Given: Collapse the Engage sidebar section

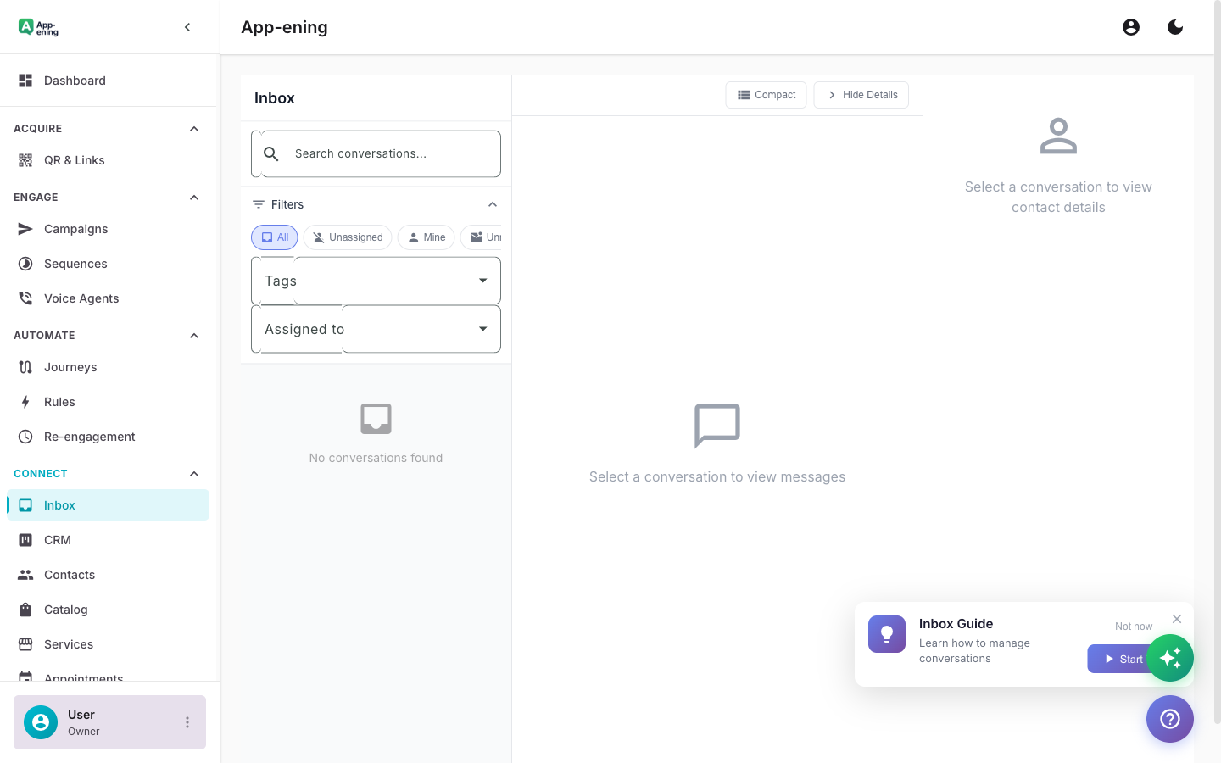Looking at the screenshot, I should (x=193, y=197).
